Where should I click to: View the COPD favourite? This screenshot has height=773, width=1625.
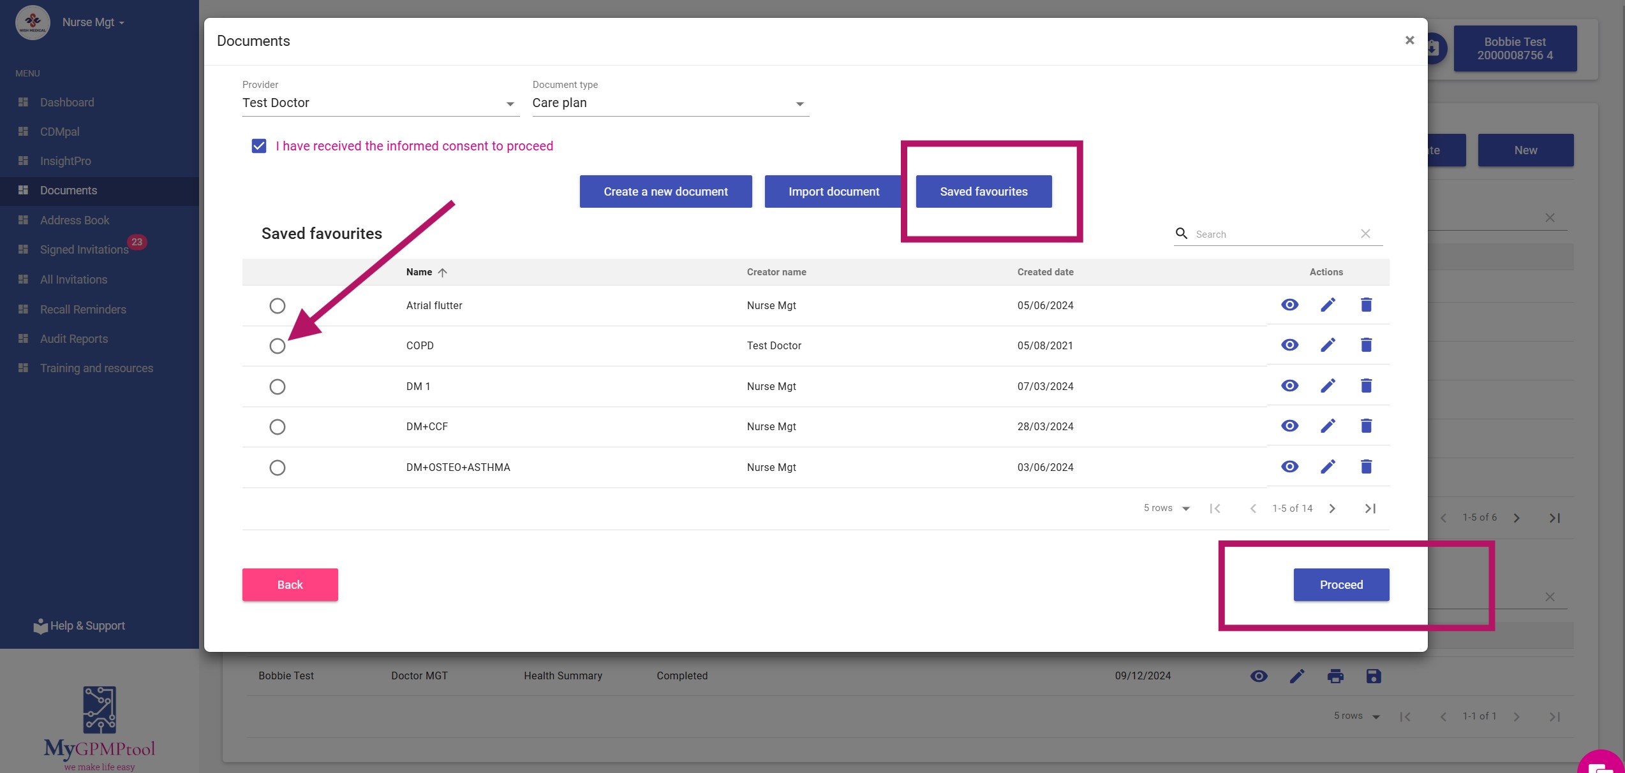pyautogui.click(x=1289, y=345)
